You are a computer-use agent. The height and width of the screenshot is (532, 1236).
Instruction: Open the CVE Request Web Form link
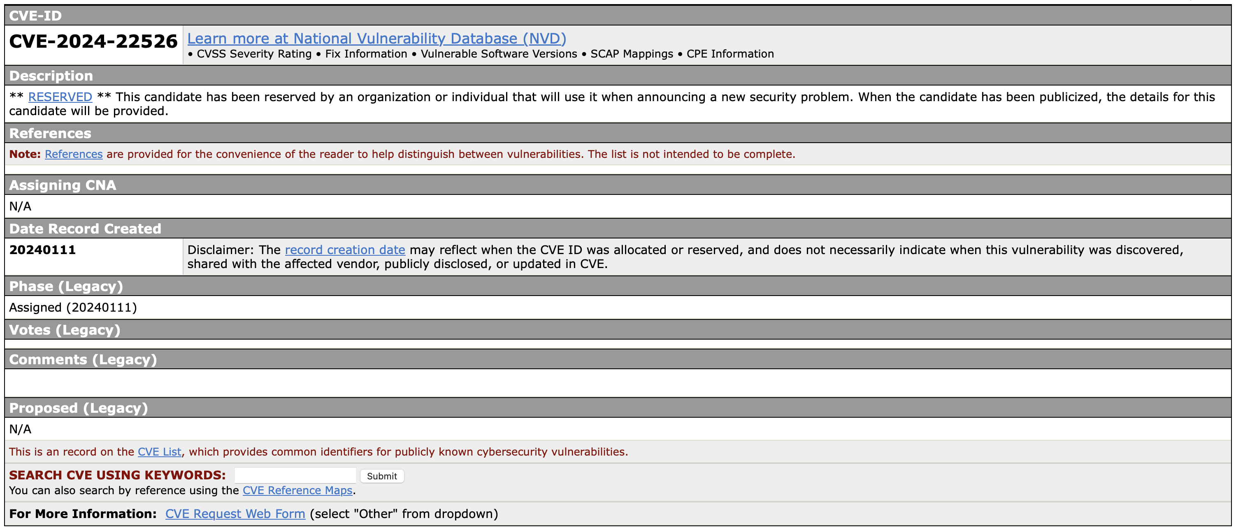(235, 514)
